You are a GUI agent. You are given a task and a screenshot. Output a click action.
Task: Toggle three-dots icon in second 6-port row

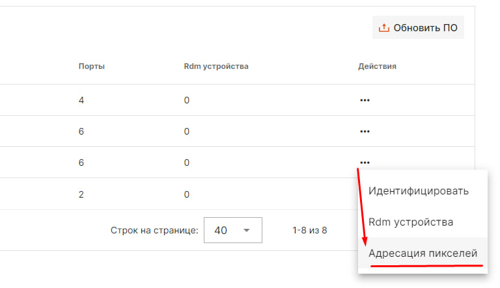click(365, 163)
